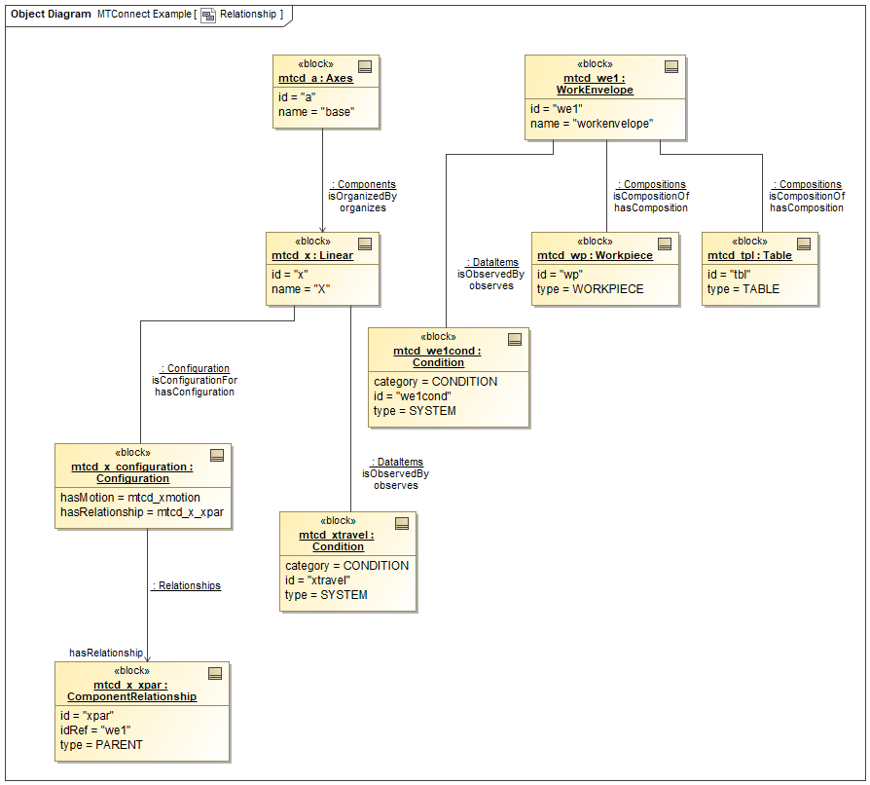Select the idRef = "we1" slot value
The height and width of the screenshot is (785, 870).
[95, 729]
